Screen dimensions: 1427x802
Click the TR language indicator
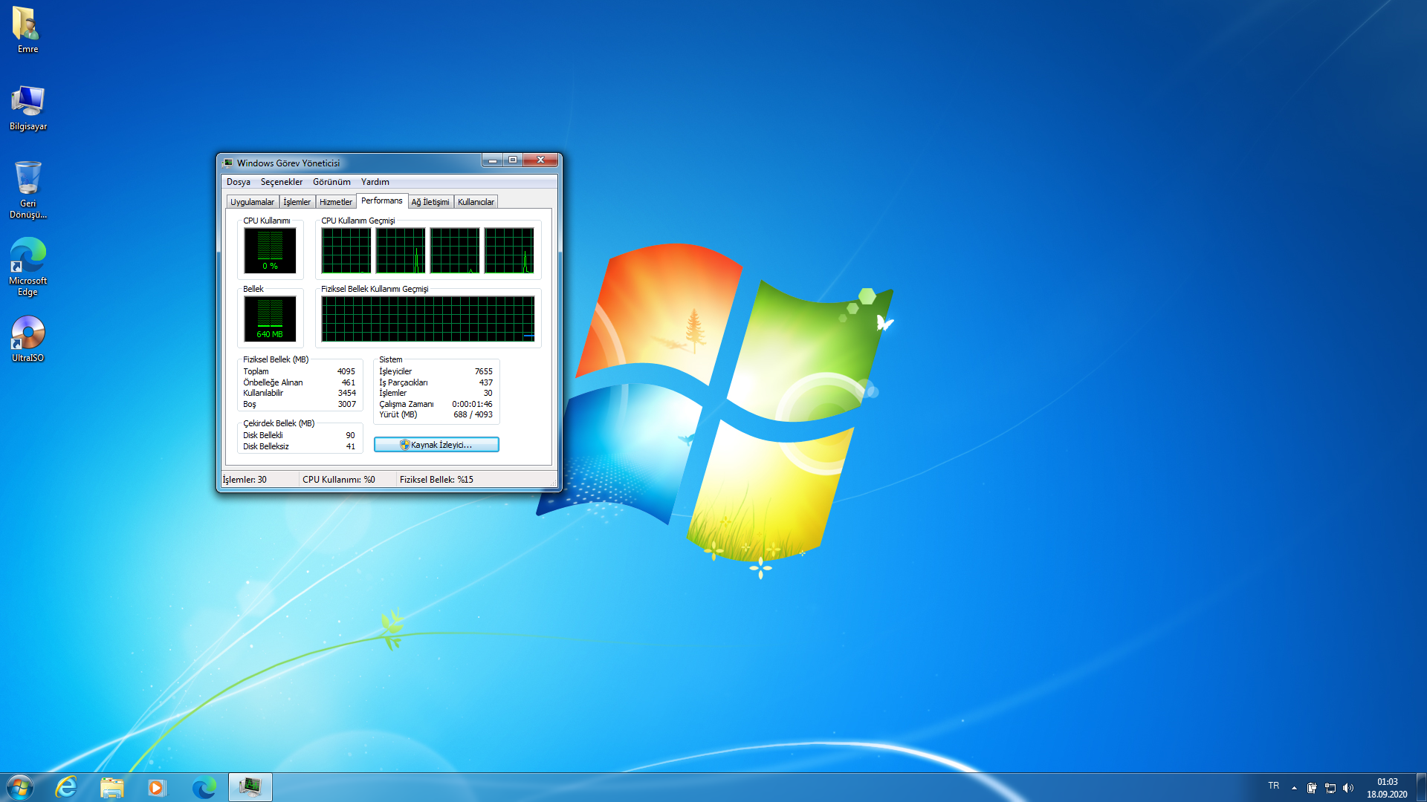point(1274,786)
